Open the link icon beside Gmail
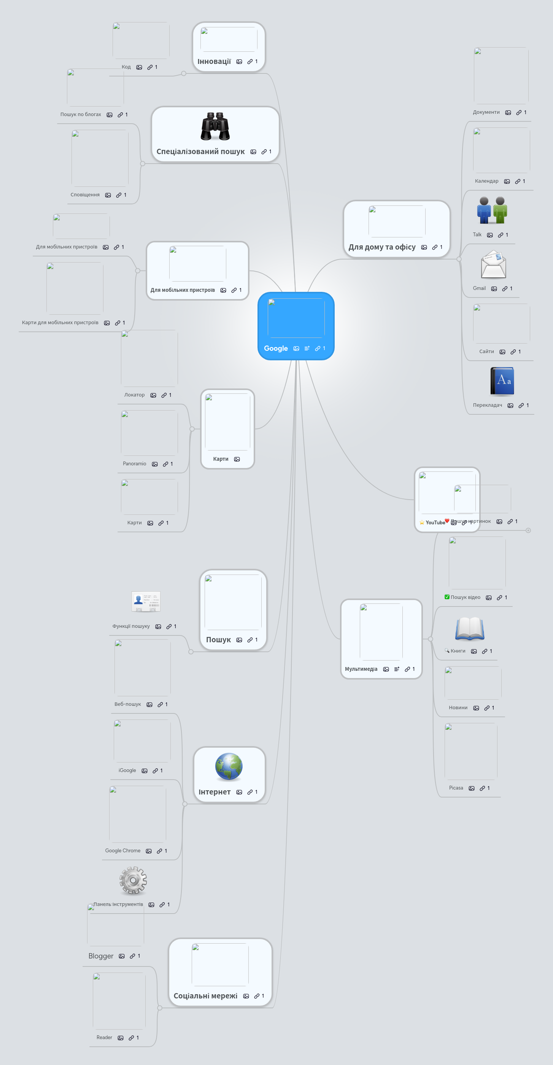The width and height of the screenshot is (553, 1065). coord(505,288)
